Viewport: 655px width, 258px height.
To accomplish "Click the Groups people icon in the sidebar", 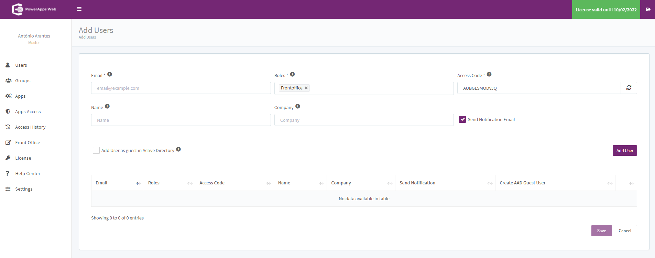I will point(8,80).
